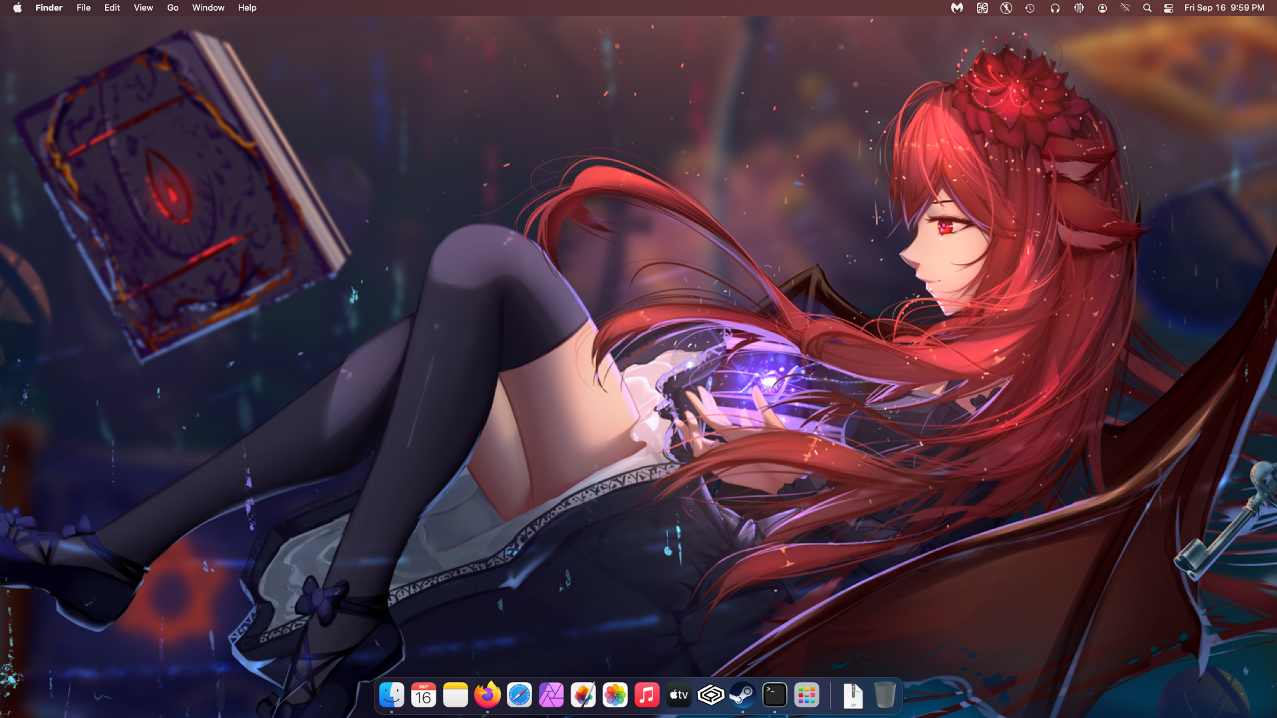Viewport: 1277px width, 718px height.
Task: Open Launchpad from the Dock
Action: tap(806, 695)
